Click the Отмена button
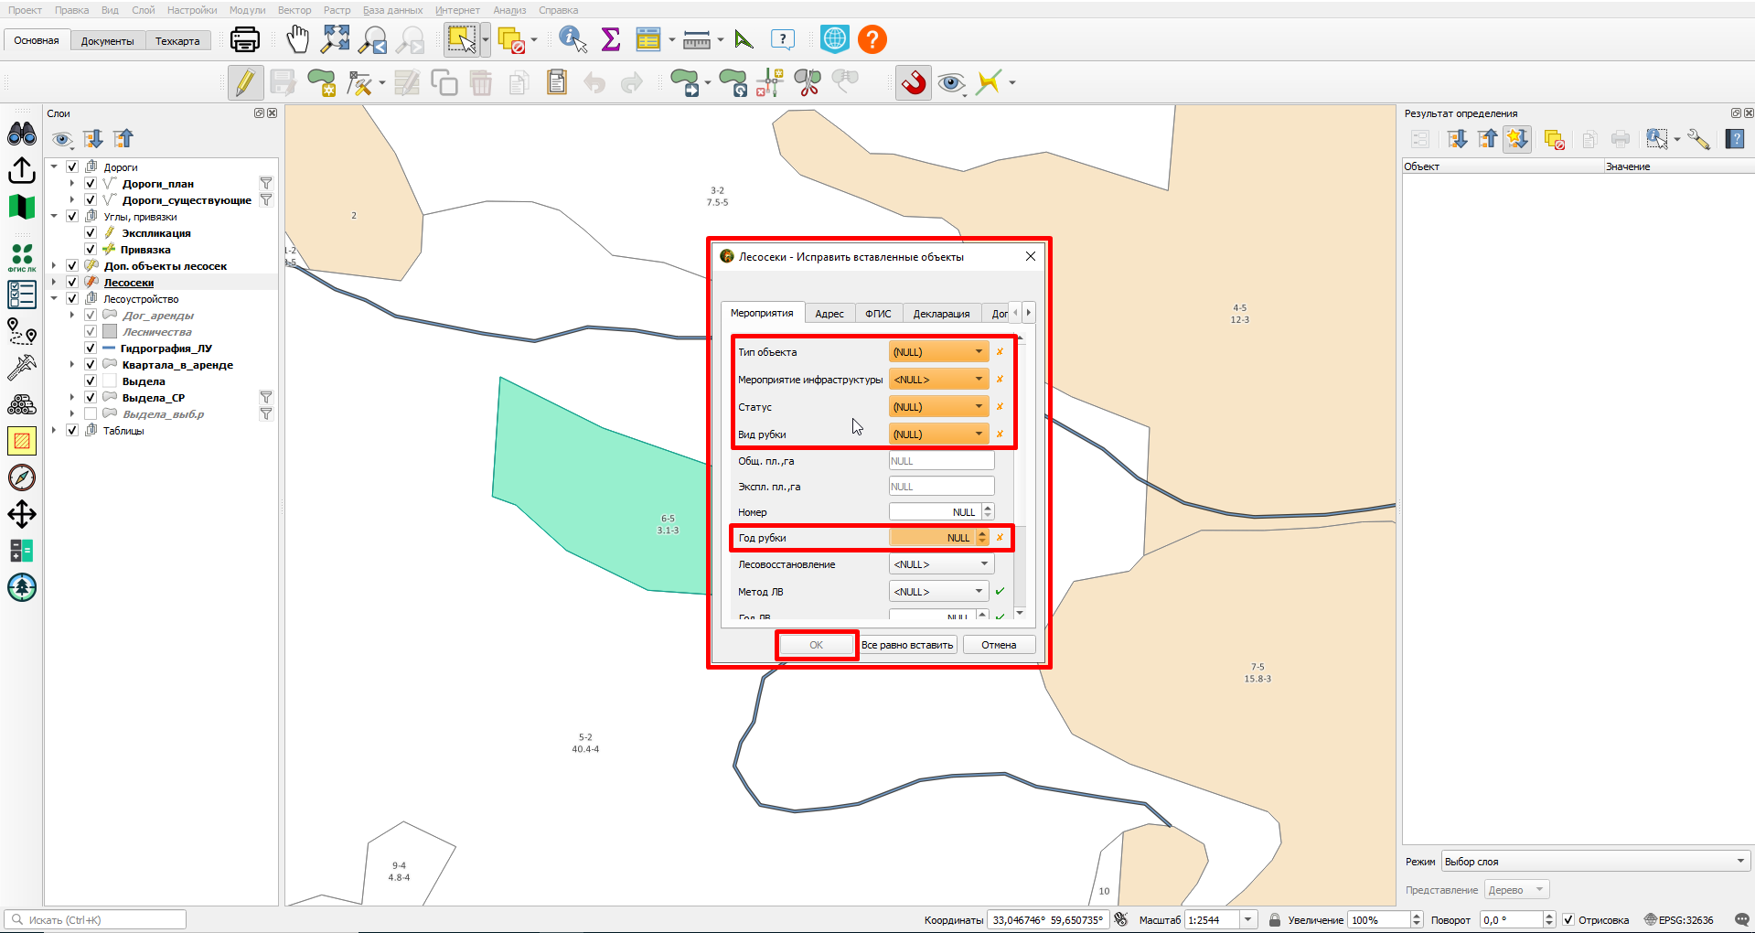 (x=999, y=645)
